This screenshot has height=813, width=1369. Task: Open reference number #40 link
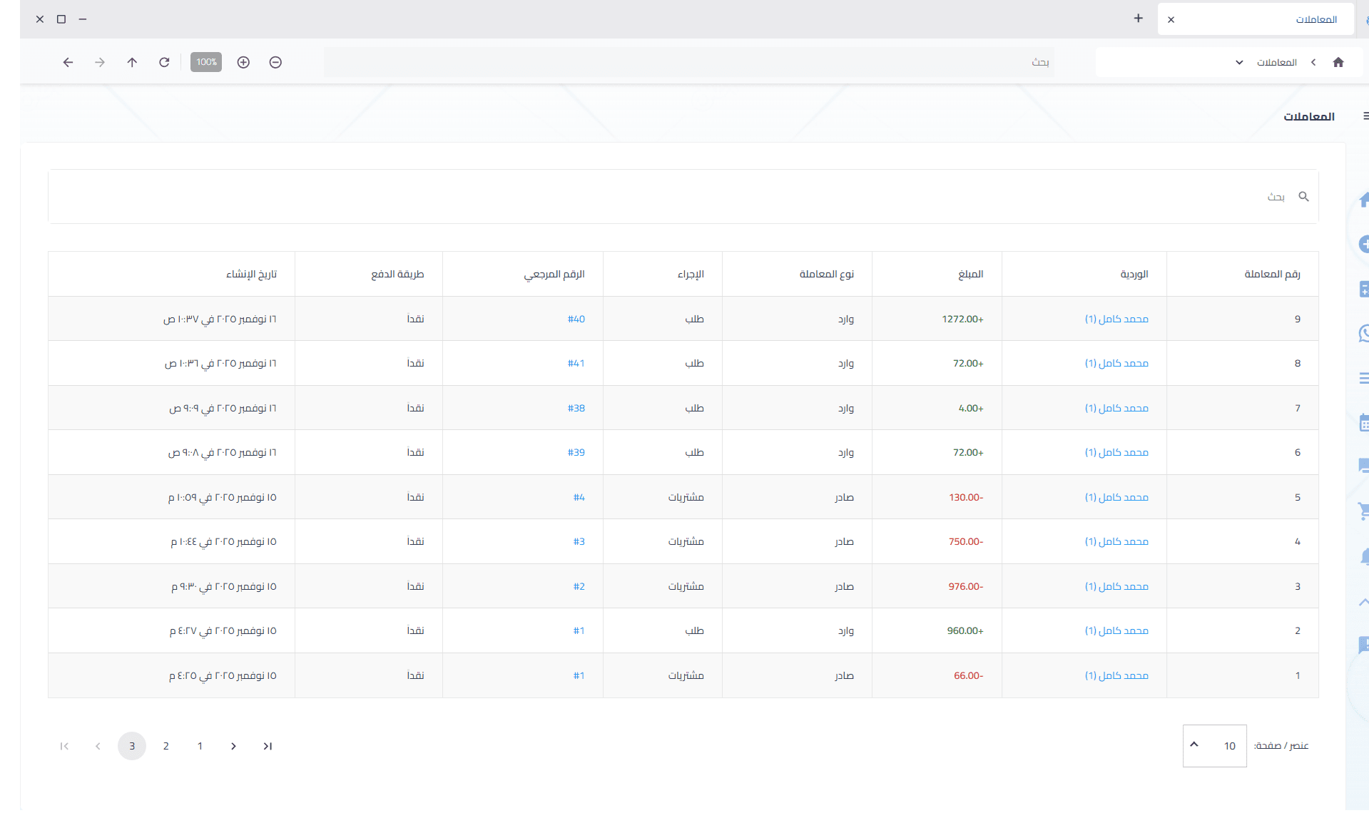[x=576, y=319]
